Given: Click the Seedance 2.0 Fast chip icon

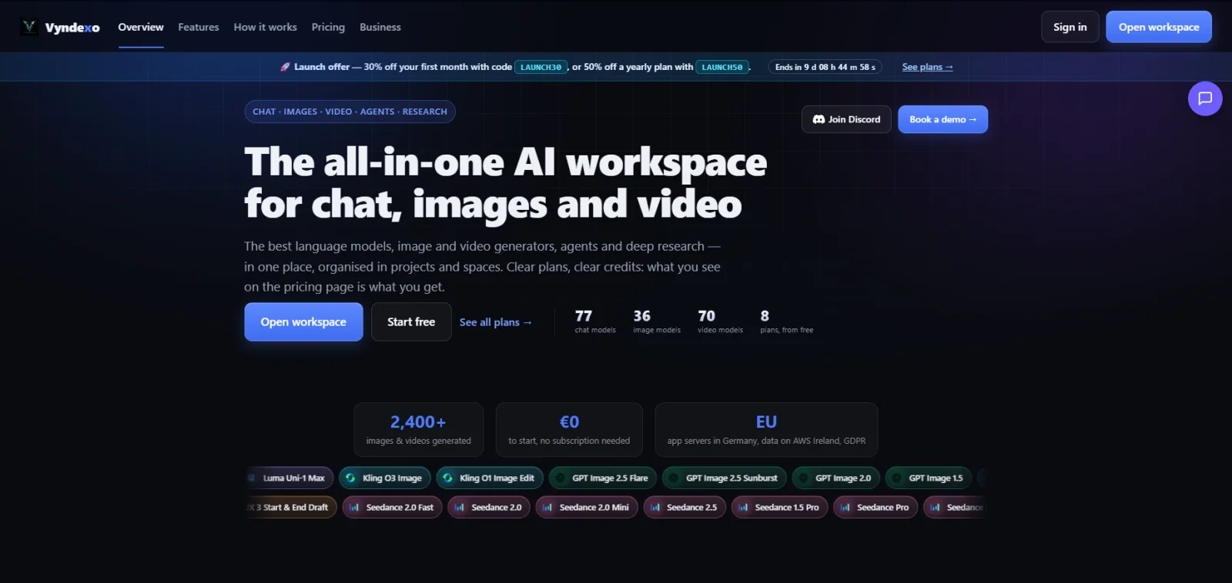Looking at the screenshot, I should (x=354, y=507).
